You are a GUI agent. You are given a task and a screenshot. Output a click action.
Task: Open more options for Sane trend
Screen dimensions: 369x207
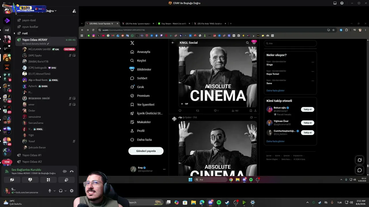pos(313,81)
